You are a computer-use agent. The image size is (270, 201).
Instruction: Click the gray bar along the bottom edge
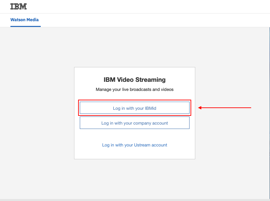click(x=135, y=200)
